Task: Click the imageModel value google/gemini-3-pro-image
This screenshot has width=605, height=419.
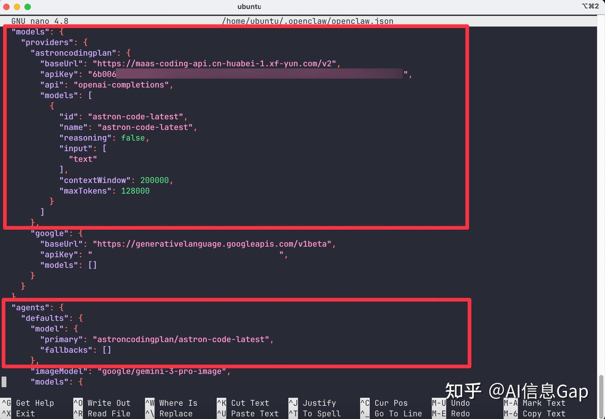Action: click(x=162, y=372)
